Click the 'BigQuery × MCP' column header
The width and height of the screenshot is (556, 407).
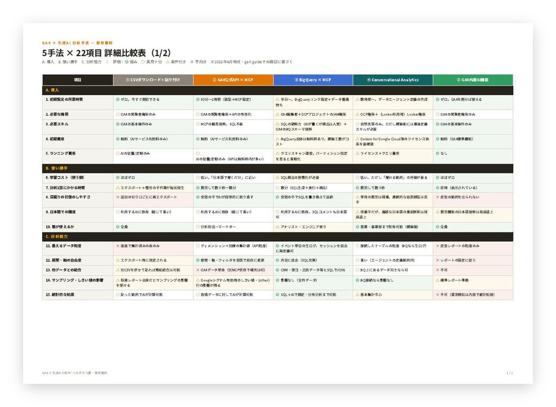coord(313,80)
